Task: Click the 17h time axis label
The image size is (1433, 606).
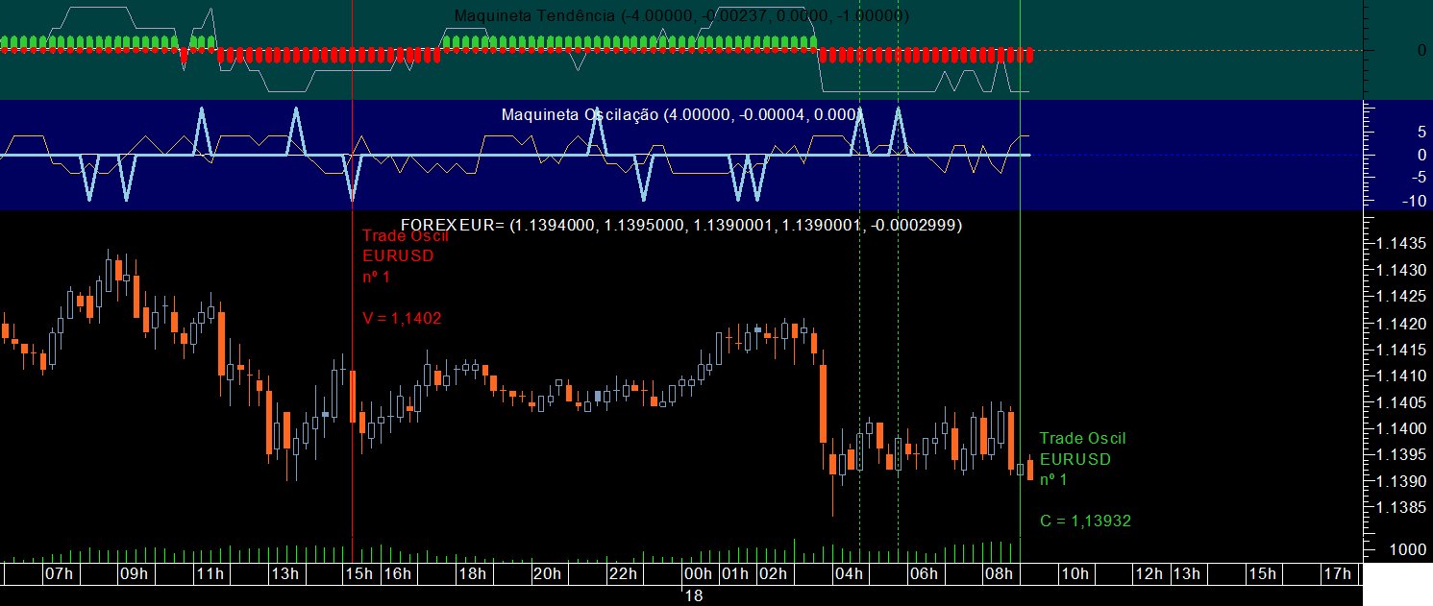Action: coord(1337,573)
